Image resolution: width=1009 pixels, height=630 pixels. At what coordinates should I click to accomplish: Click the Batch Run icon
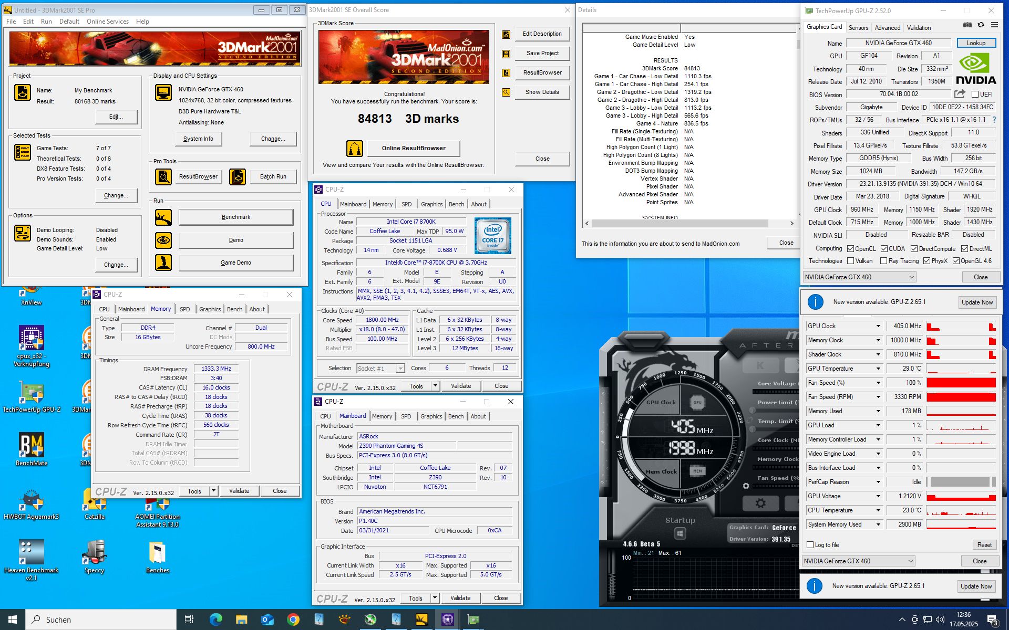click(x=238, y=177)
